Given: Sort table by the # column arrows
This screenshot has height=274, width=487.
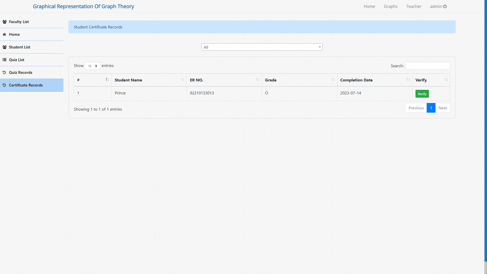Looking at the screenshot, I should (x=107, y=80).
